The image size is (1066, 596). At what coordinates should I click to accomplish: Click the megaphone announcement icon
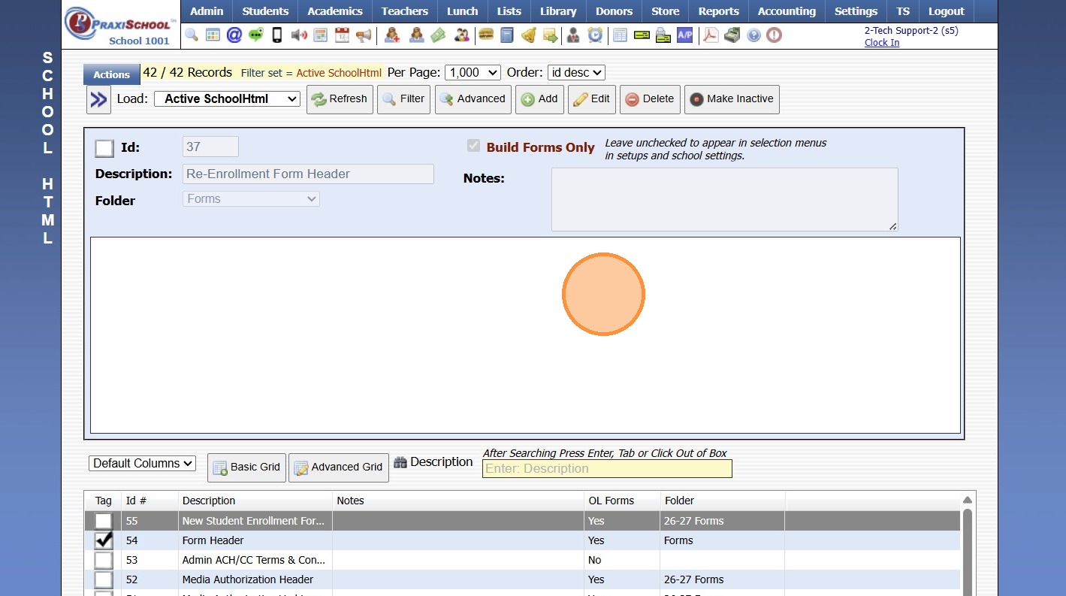(x=364, y=35)
